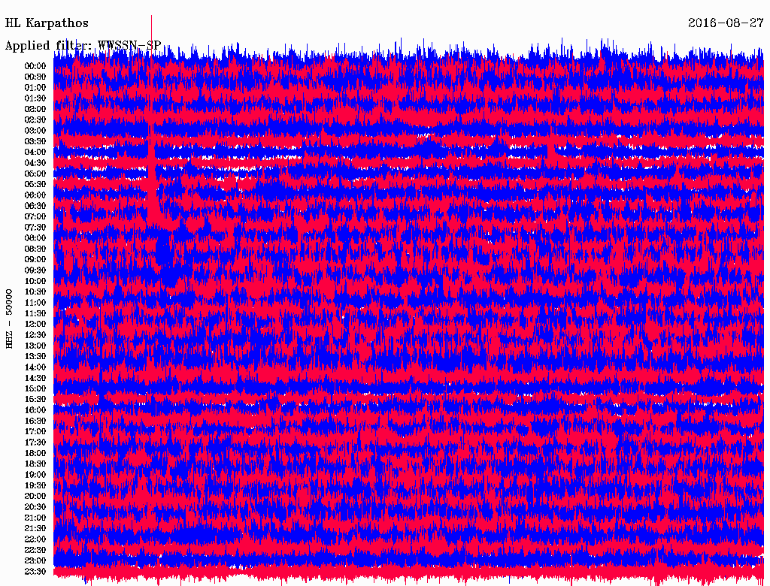The height and width of the screenshot is (586, 770).
Task: Select the 01:00 time label
Action: tap(35, 88)
